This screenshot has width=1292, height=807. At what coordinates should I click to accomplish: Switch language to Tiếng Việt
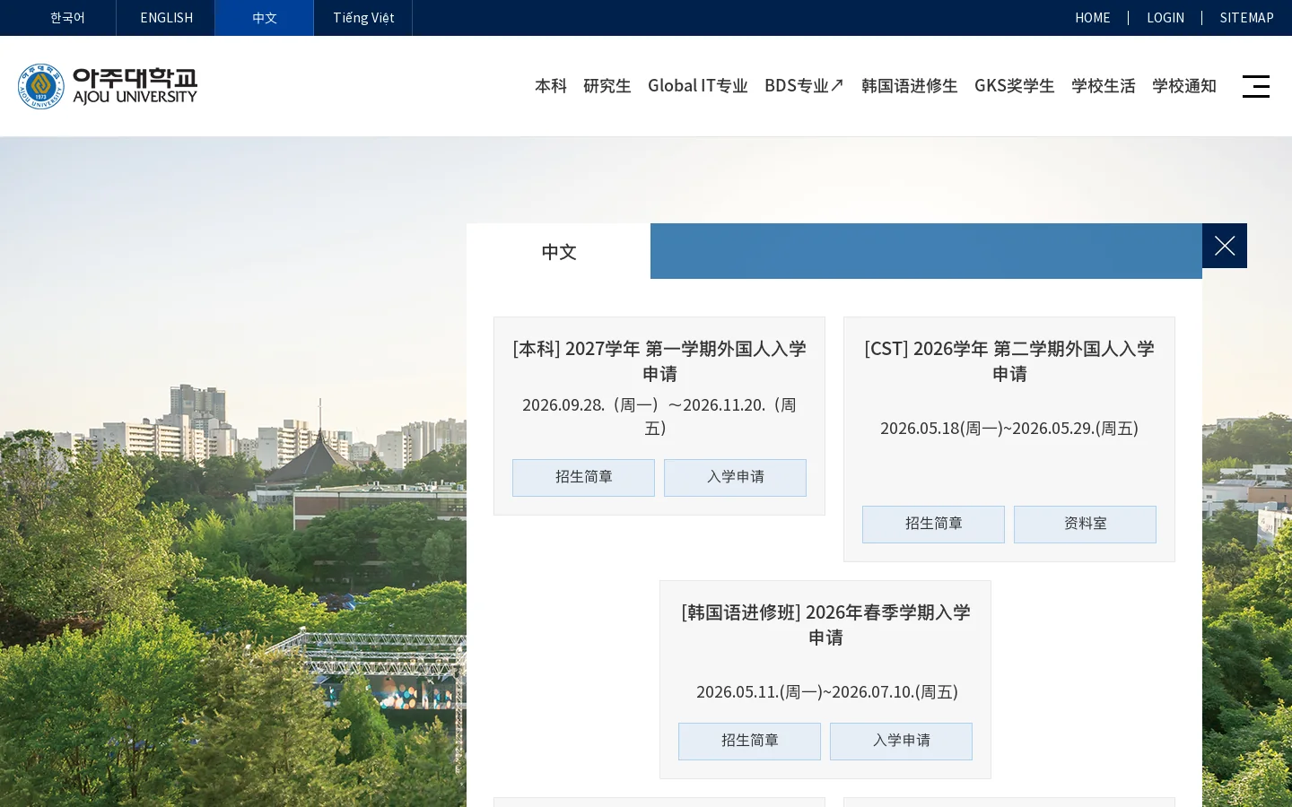tap(363, 18)
